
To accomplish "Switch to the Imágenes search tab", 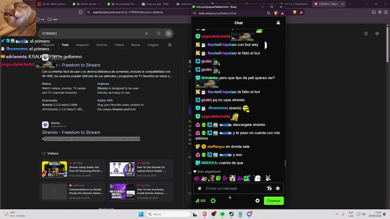I will click(x=82, y=45).
